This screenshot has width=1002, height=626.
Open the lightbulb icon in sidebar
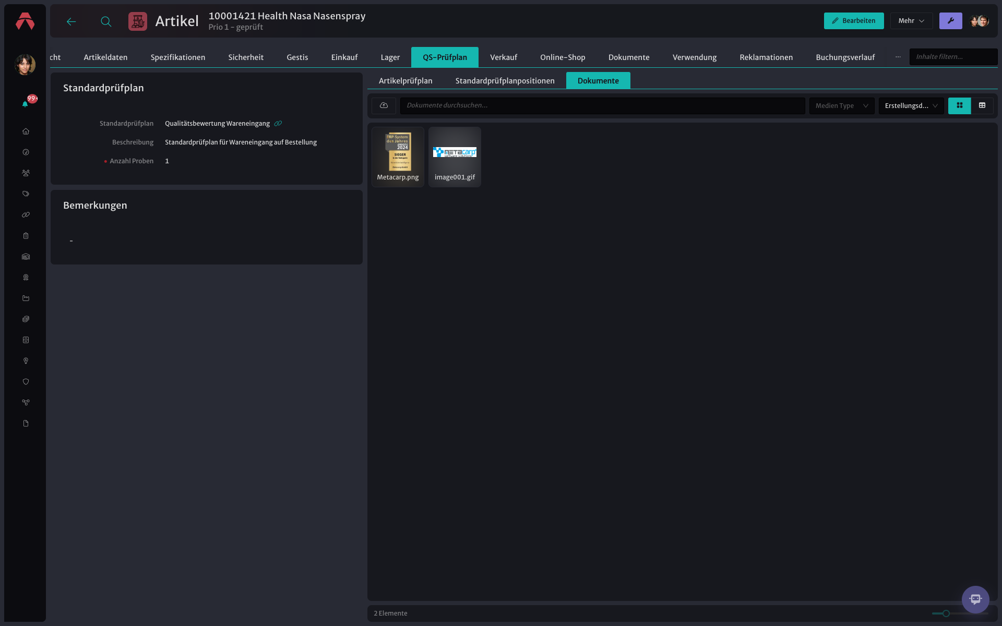pos(26,361)
